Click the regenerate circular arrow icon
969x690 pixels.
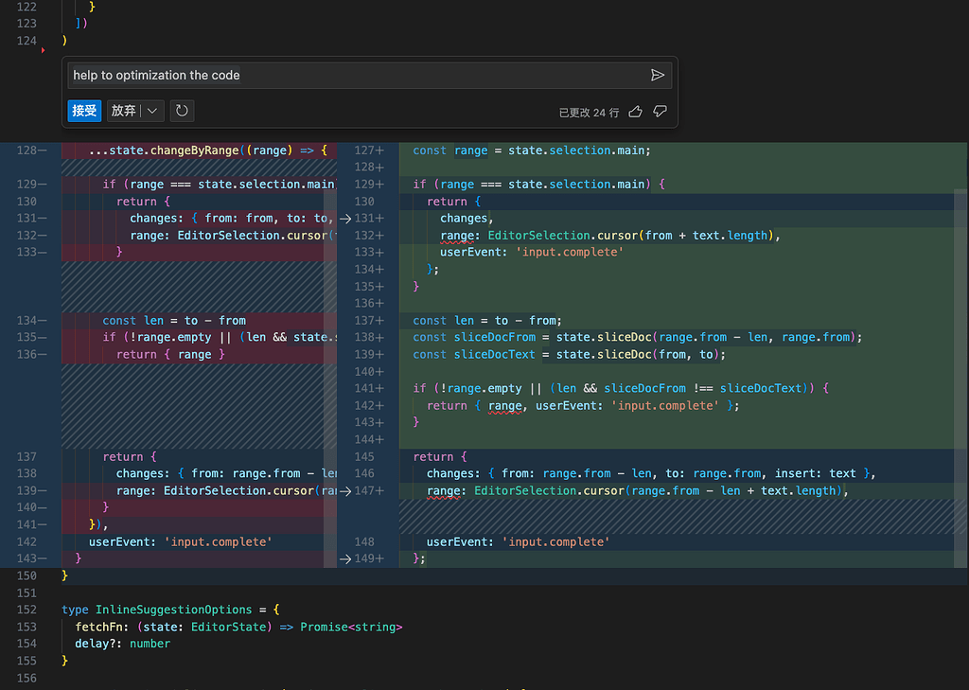tap(181, 111)
